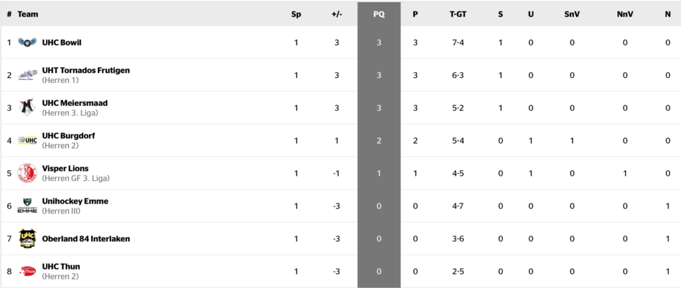Click the UHT Tornados Frutigen logo

tap(27, 75)
